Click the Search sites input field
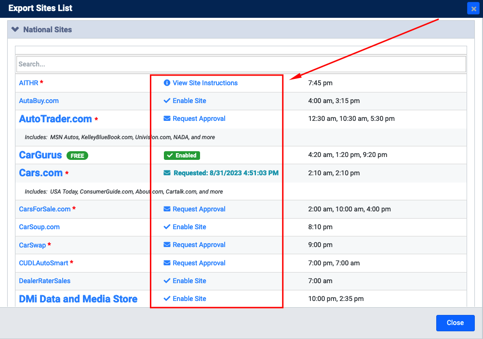Screen dimensions: 483x339 (241, 64)
